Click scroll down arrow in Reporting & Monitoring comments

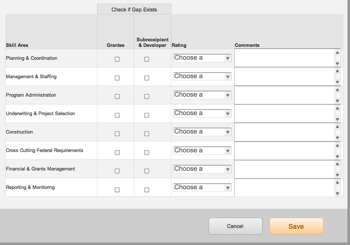pyautogui.click(x=337, y=193)
